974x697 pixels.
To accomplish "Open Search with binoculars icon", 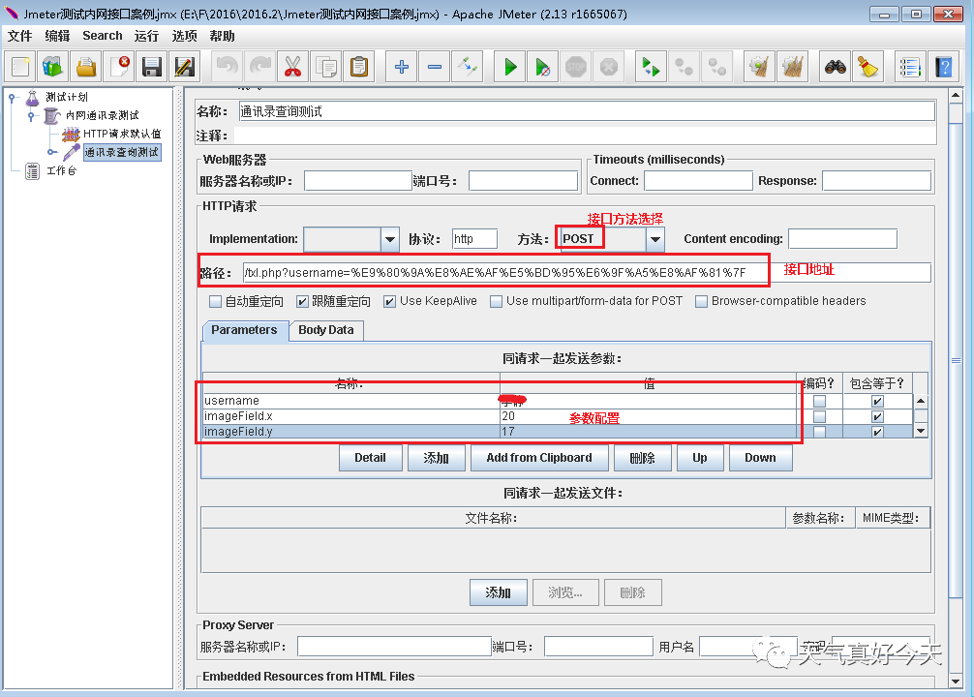I will (835, 67).
